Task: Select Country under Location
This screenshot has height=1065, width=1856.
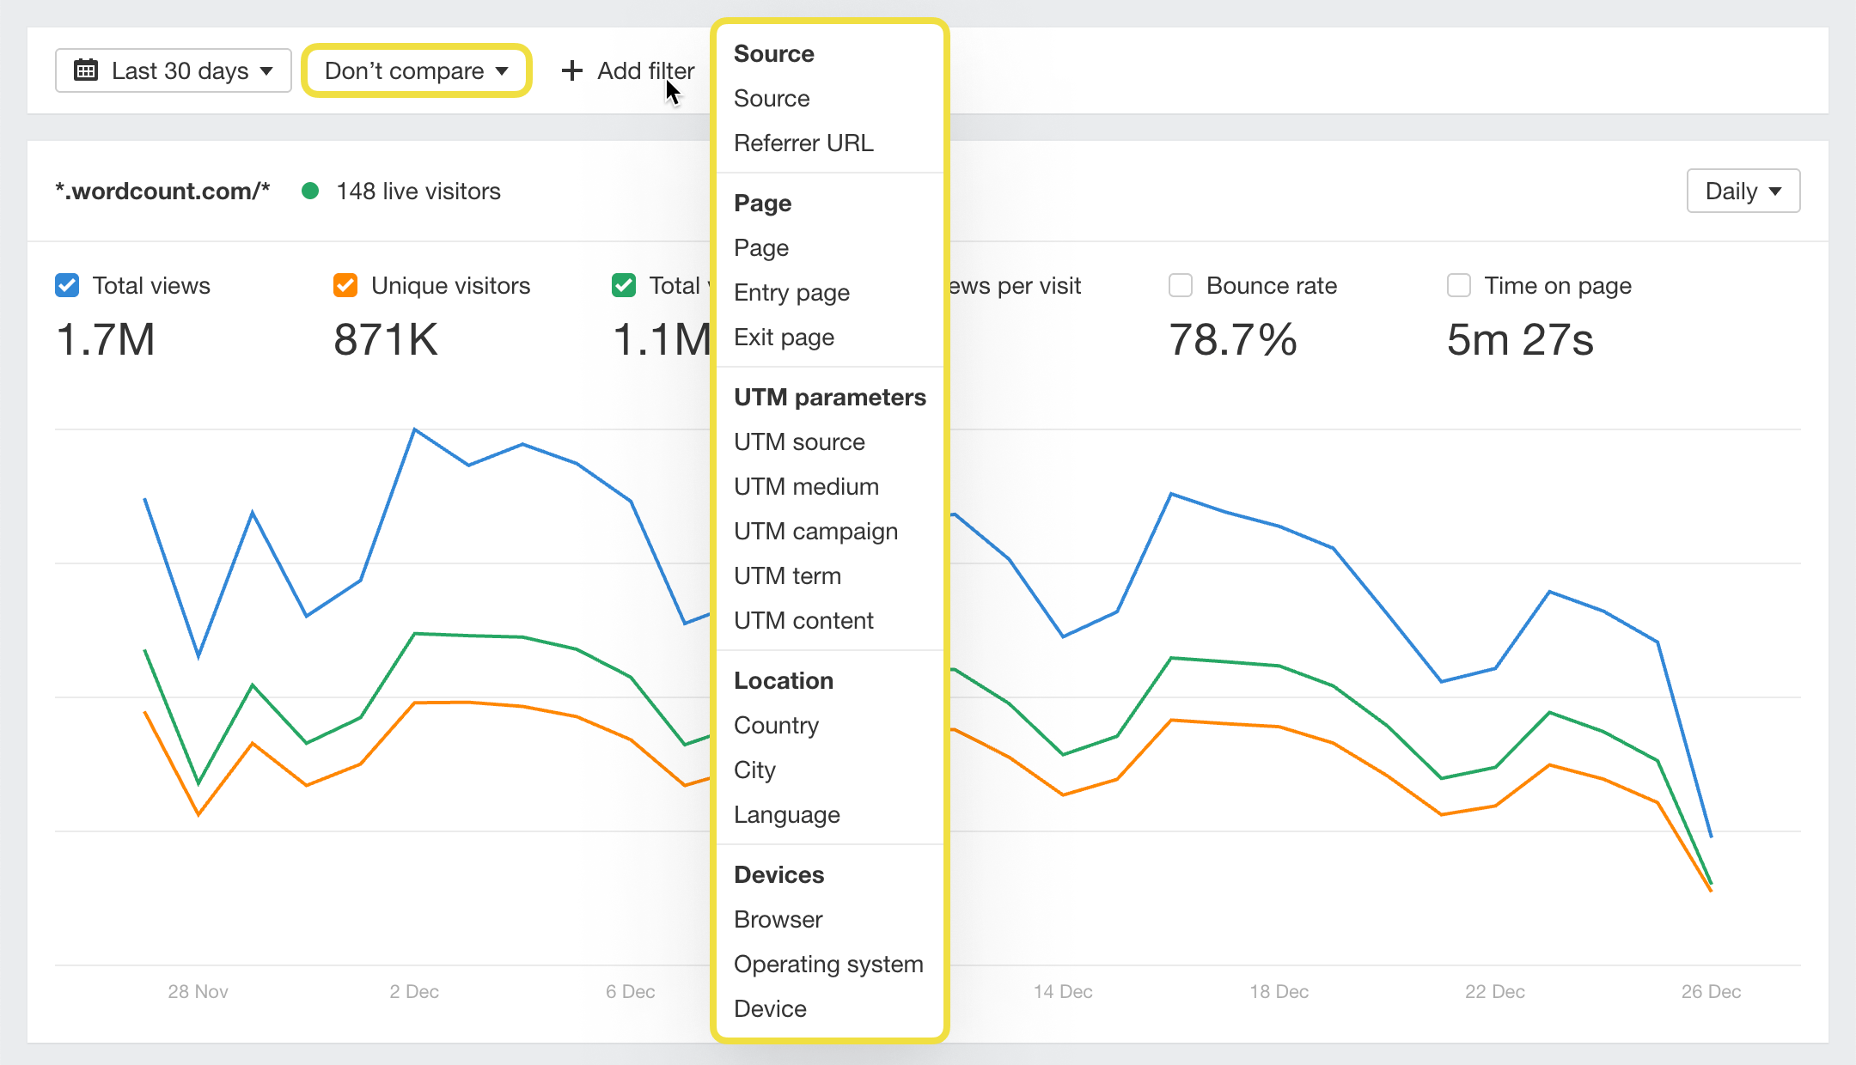Action: pos(776,725)
